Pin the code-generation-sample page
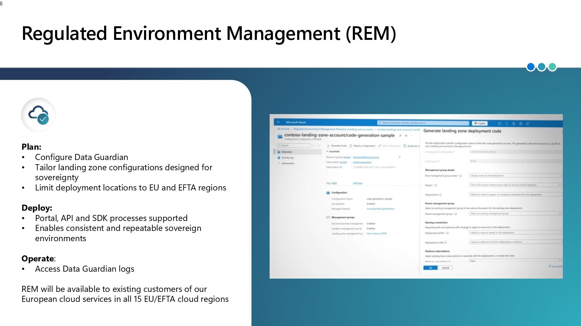The width and height of the screenshot is (581, 326). coord(400,136)
